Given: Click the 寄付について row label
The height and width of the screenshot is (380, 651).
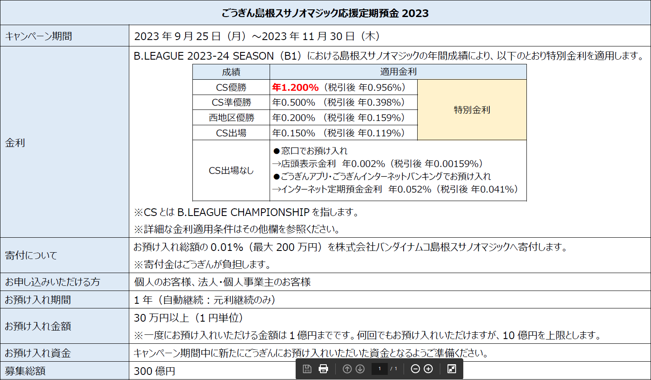Looking at the screenshot, I should (x=31, y=255).
